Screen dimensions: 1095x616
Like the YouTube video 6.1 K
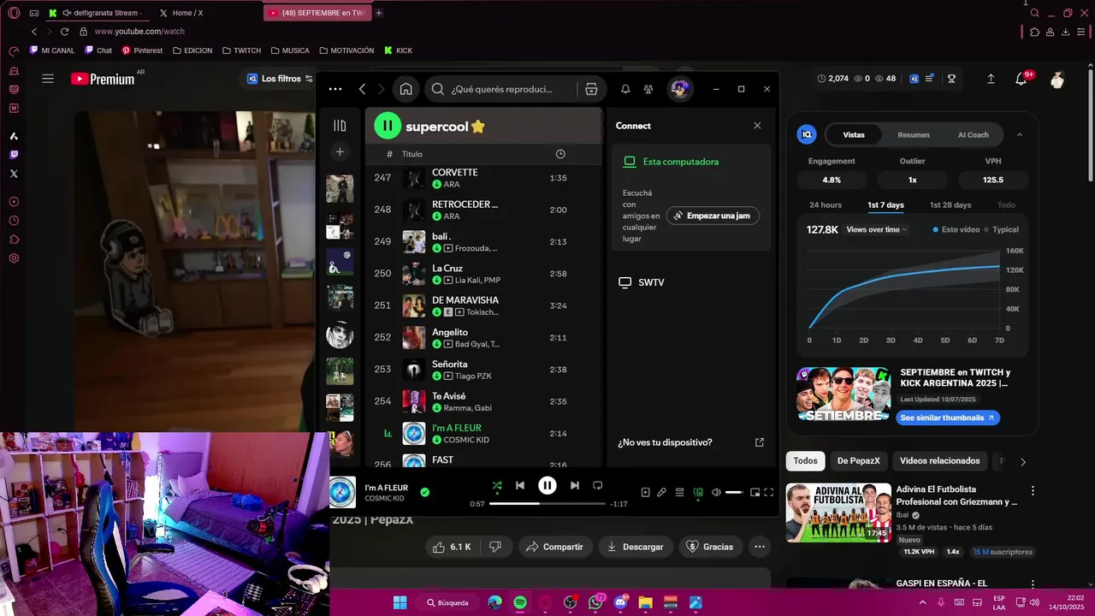pos(453,547)
